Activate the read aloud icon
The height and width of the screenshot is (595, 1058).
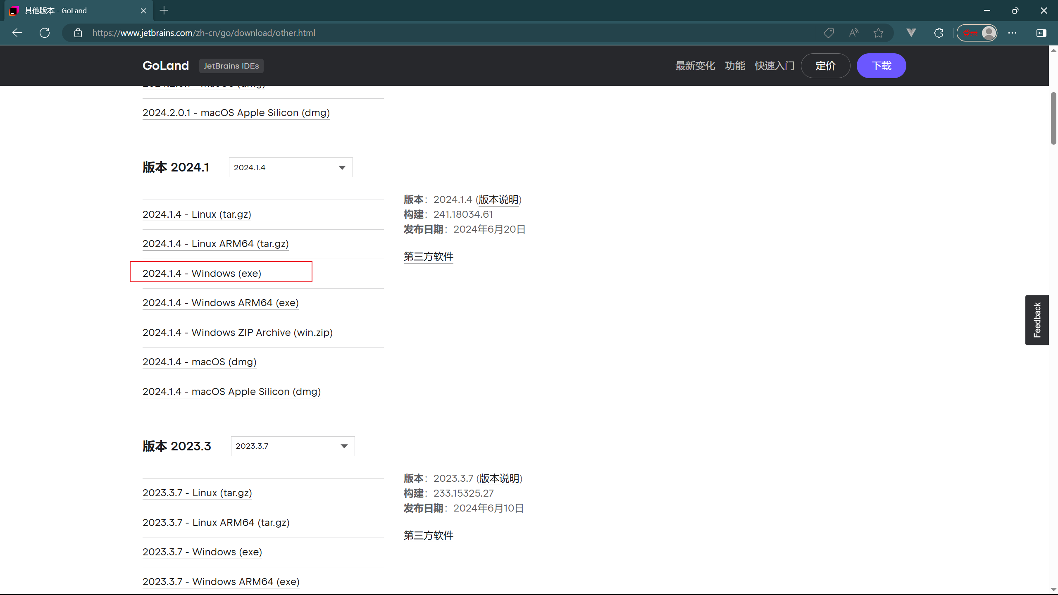click(854, 33)
